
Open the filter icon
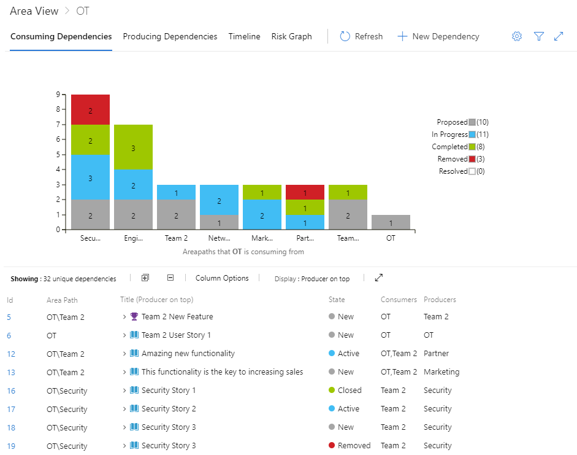point(539,36)
